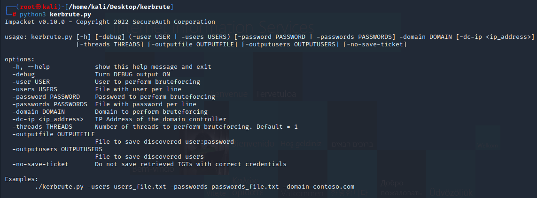Click the red hash prompt symbol
This screenshot has width=537, height=198.
pos(15,15)
